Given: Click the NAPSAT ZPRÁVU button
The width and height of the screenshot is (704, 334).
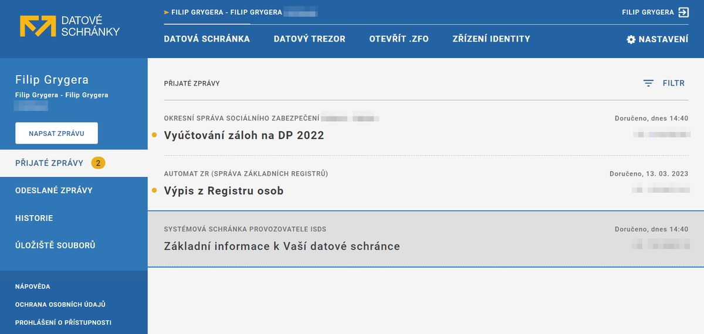Looking at the screenshot, I should tap(56, 133).
